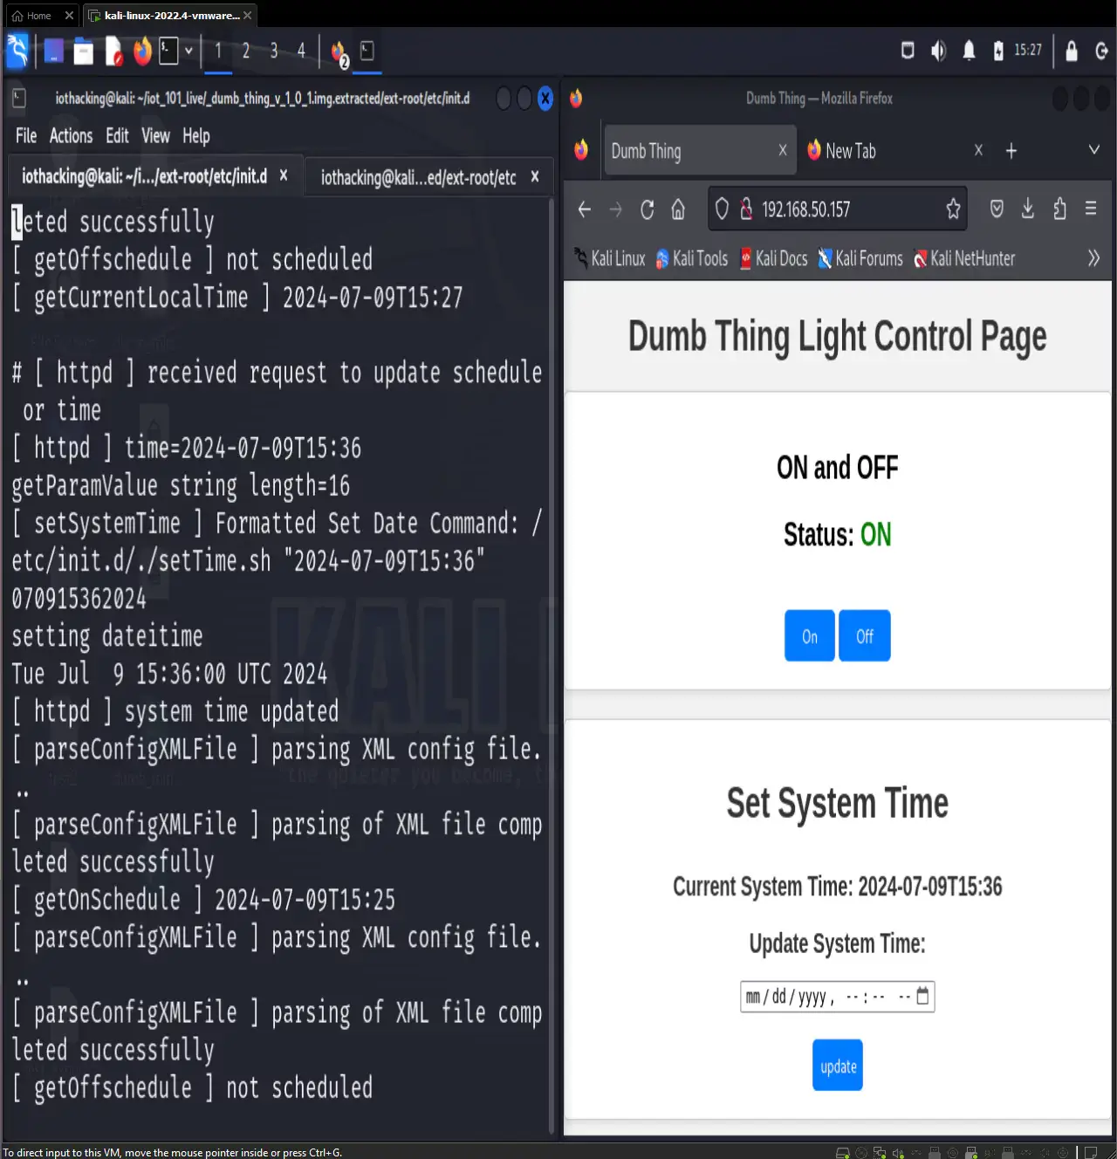Click the network status tray icon
The image size is (1117, 1159).
click(908, 51)
